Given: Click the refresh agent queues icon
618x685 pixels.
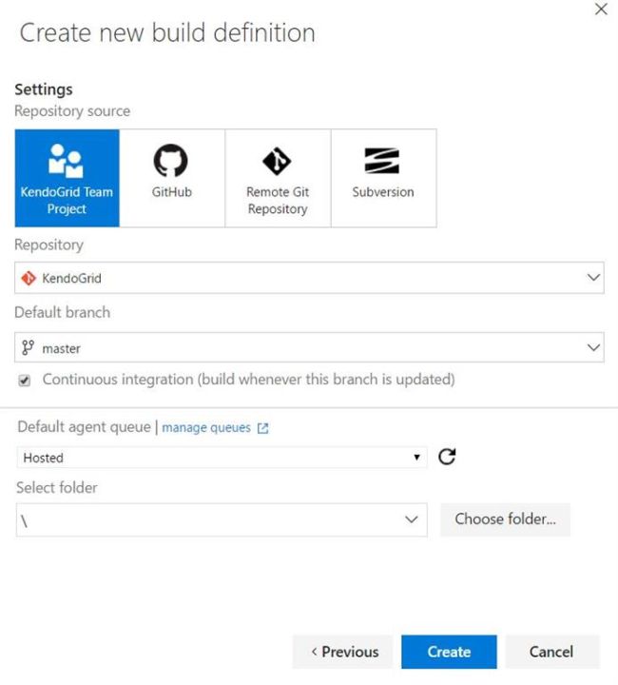Looking at the screenshot, I should (x=447, y=457).
